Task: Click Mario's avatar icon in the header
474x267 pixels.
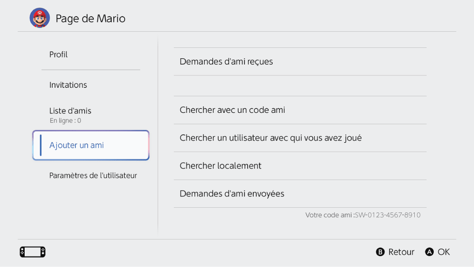Action: [x=39, y=18]
